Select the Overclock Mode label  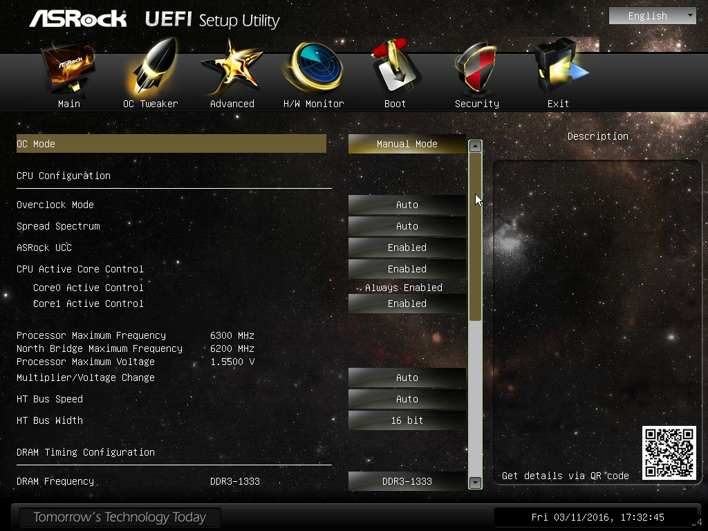[55, 205]
